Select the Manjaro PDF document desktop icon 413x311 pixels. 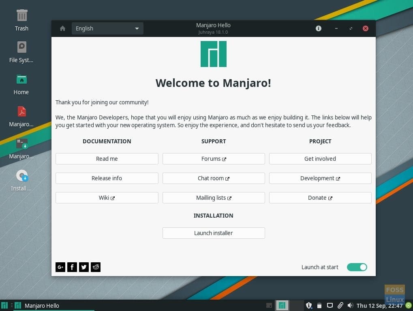point(21,117)
